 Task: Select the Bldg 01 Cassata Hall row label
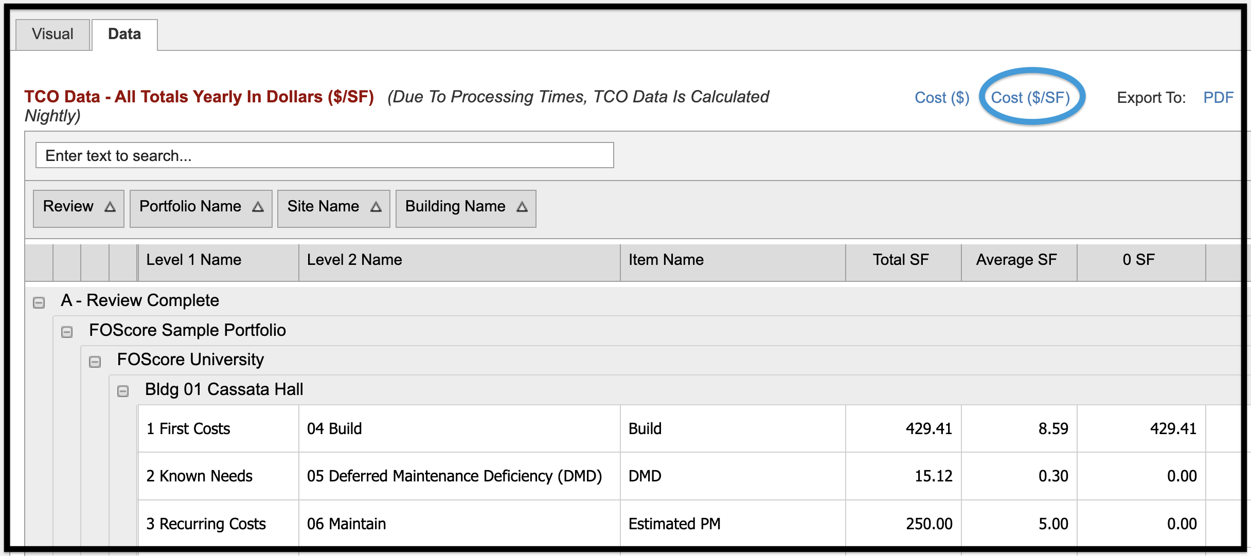coord(224,389)
